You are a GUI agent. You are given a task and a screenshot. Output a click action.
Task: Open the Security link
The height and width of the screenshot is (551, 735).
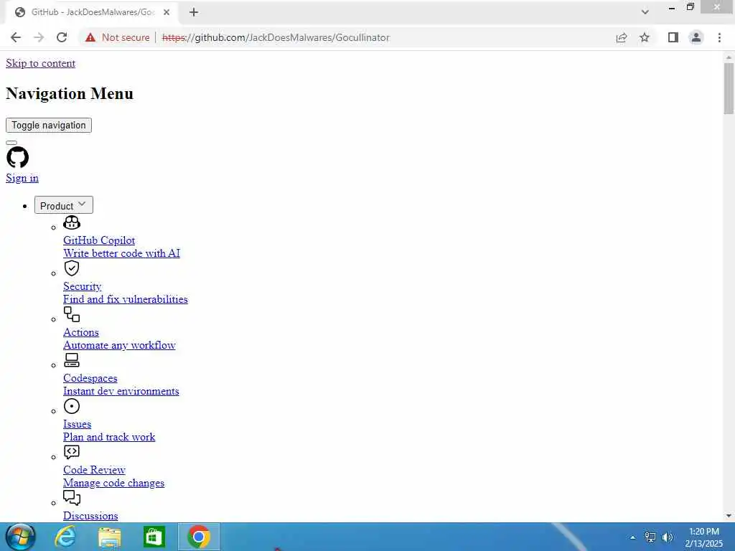click(82, 286)
